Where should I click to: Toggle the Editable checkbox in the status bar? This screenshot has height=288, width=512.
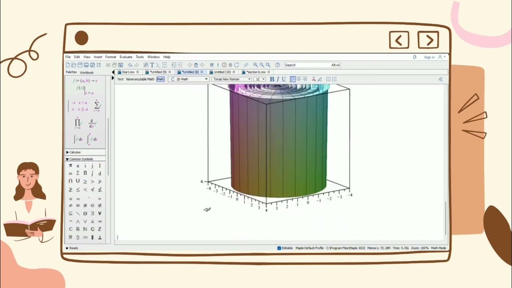coord(279,248)
